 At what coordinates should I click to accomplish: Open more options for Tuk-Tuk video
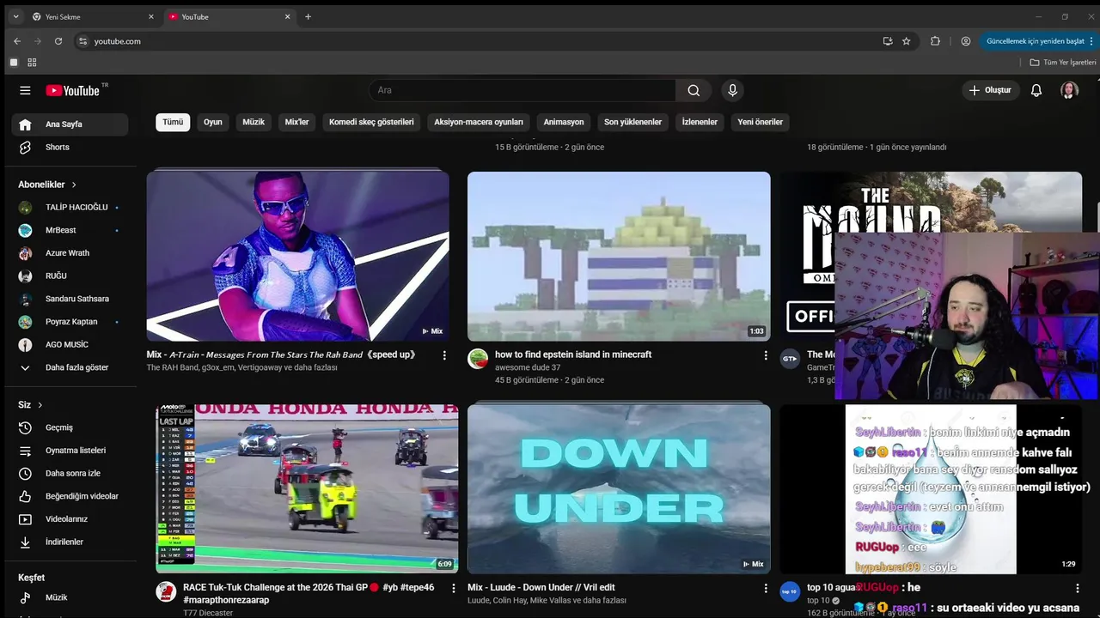click(x=454, y=589)
